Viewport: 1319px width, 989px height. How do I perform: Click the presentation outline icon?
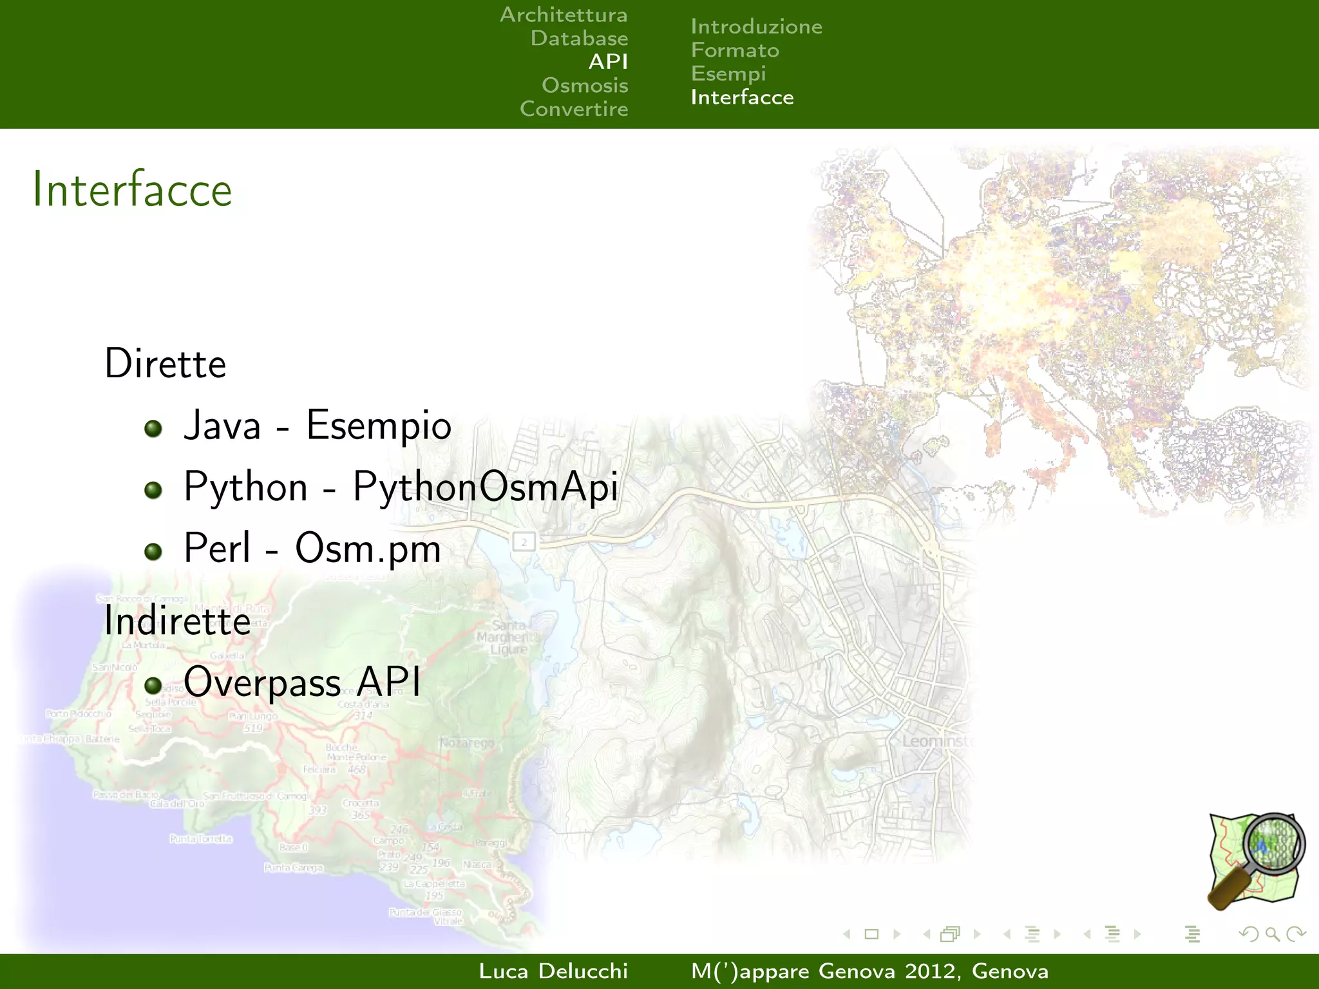click(x=1192, y=934)
